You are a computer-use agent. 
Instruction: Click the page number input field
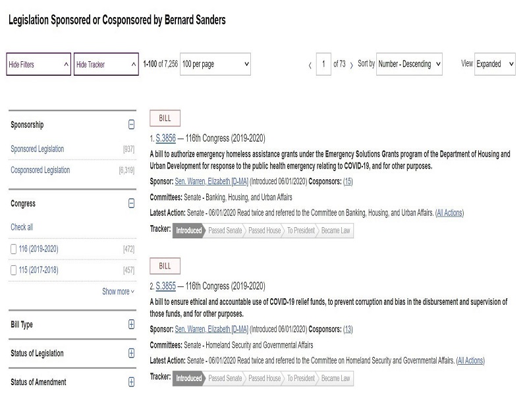(323, 64)
